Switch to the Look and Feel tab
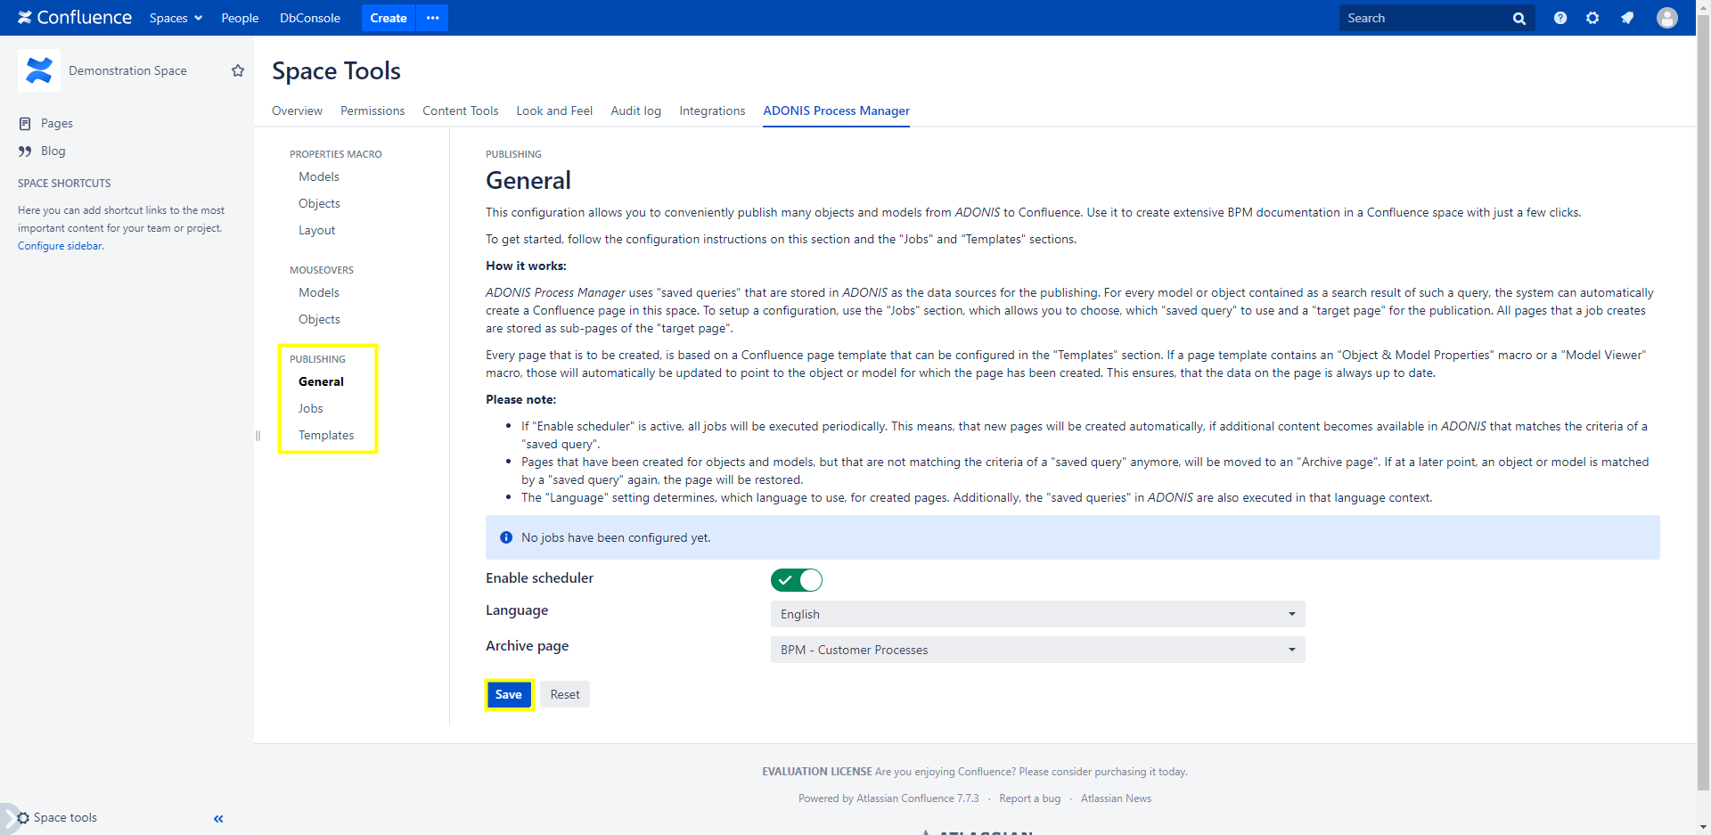The image size is (1711, 835). click(x=554, y=111)
